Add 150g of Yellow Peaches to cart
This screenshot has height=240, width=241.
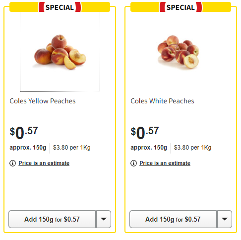coord(52,219)
